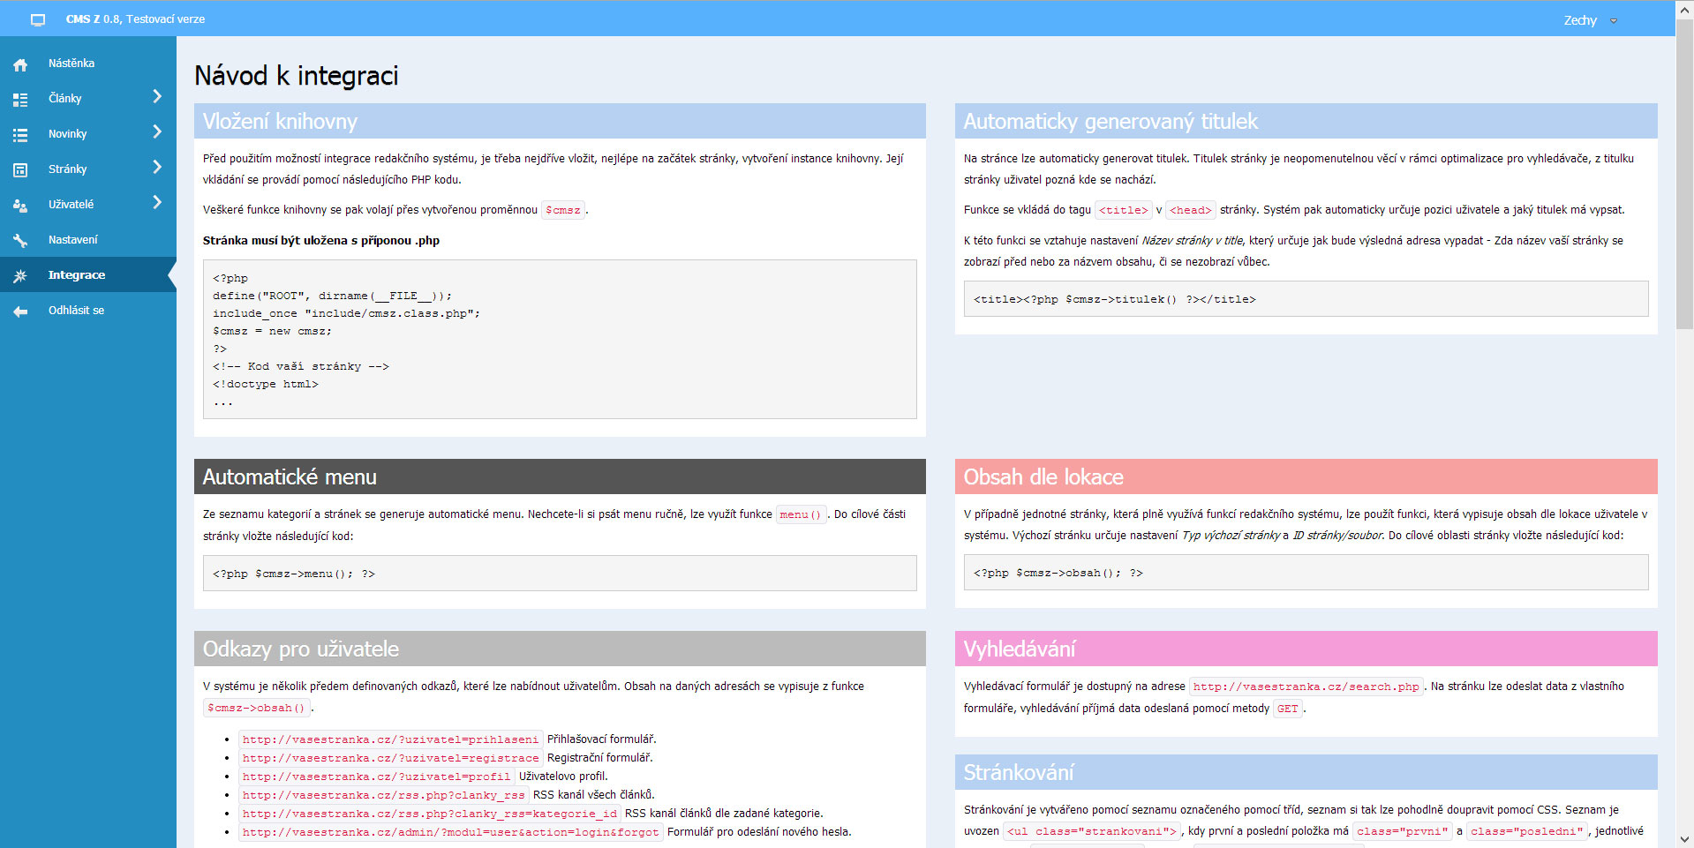Click the Uživatelé people icon

coord(20,206)
